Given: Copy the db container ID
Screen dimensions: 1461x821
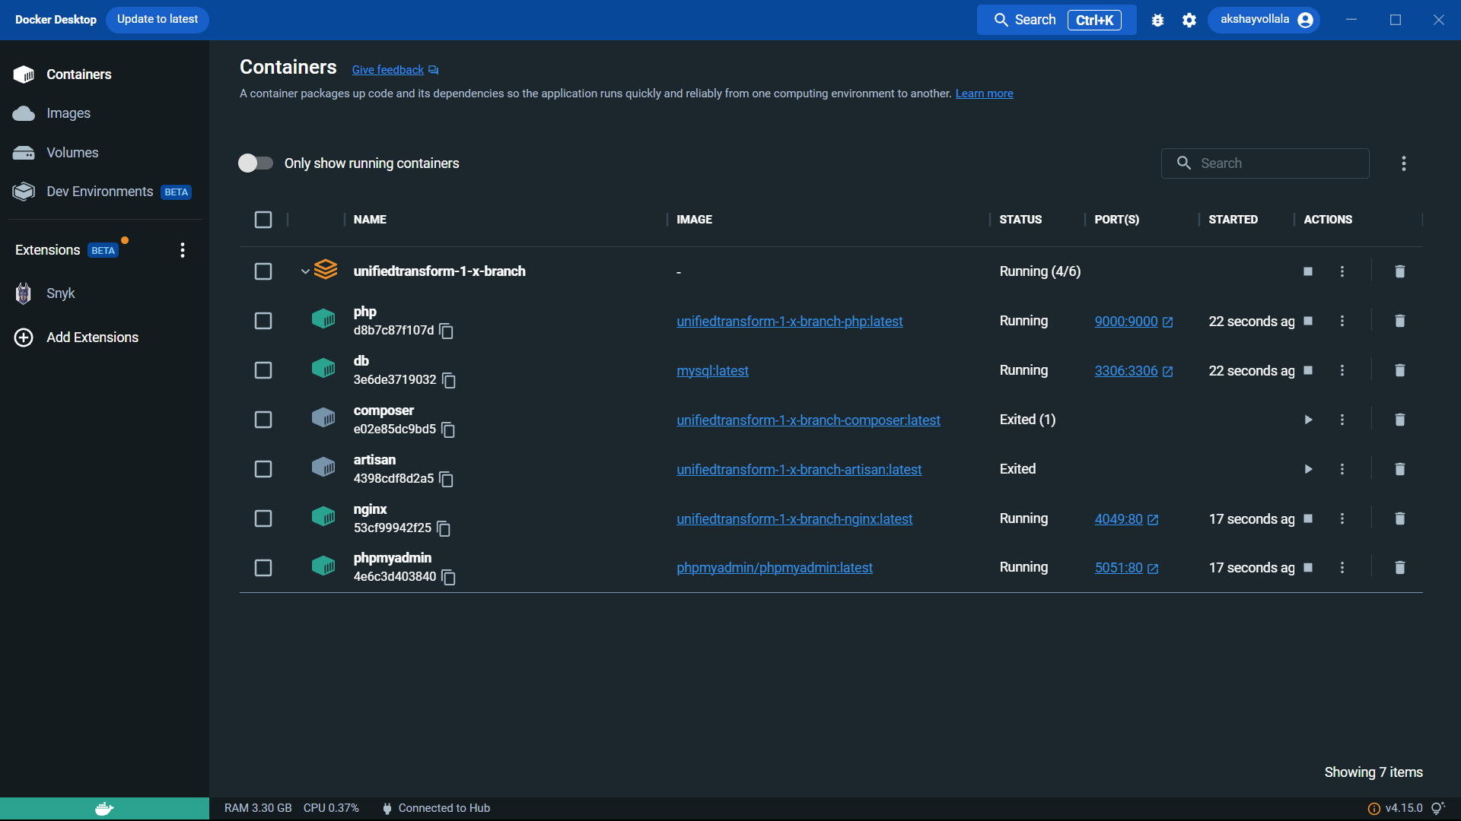Looking at the screenshot, I should (x=449, y=380).
